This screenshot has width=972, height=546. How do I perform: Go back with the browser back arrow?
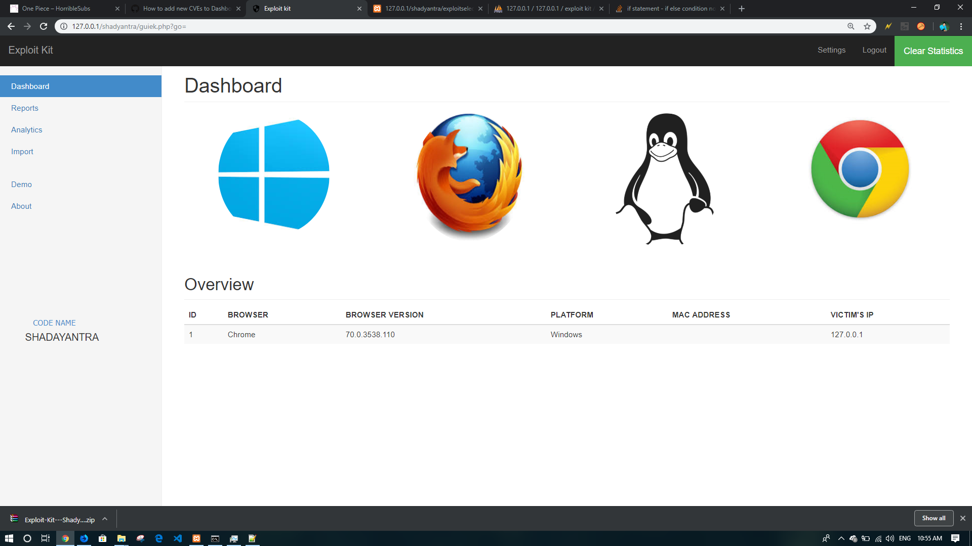tap(11, 26)
